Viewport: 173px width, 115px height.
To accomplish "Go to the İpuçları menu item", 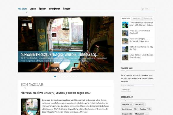I will (43, 9).
